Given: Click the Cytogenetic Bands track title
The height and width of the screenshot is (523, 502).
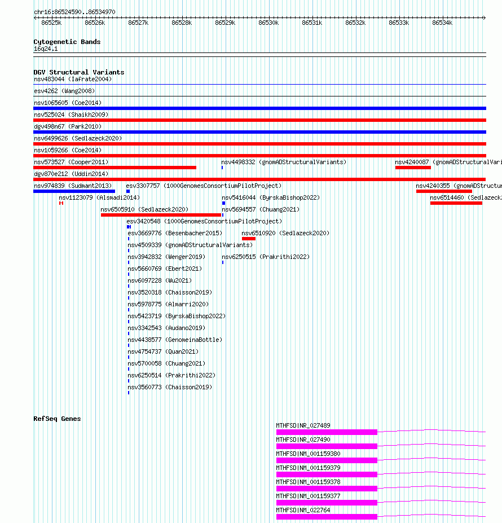Looking at the screenshot, I should click(x=67, y=42).
